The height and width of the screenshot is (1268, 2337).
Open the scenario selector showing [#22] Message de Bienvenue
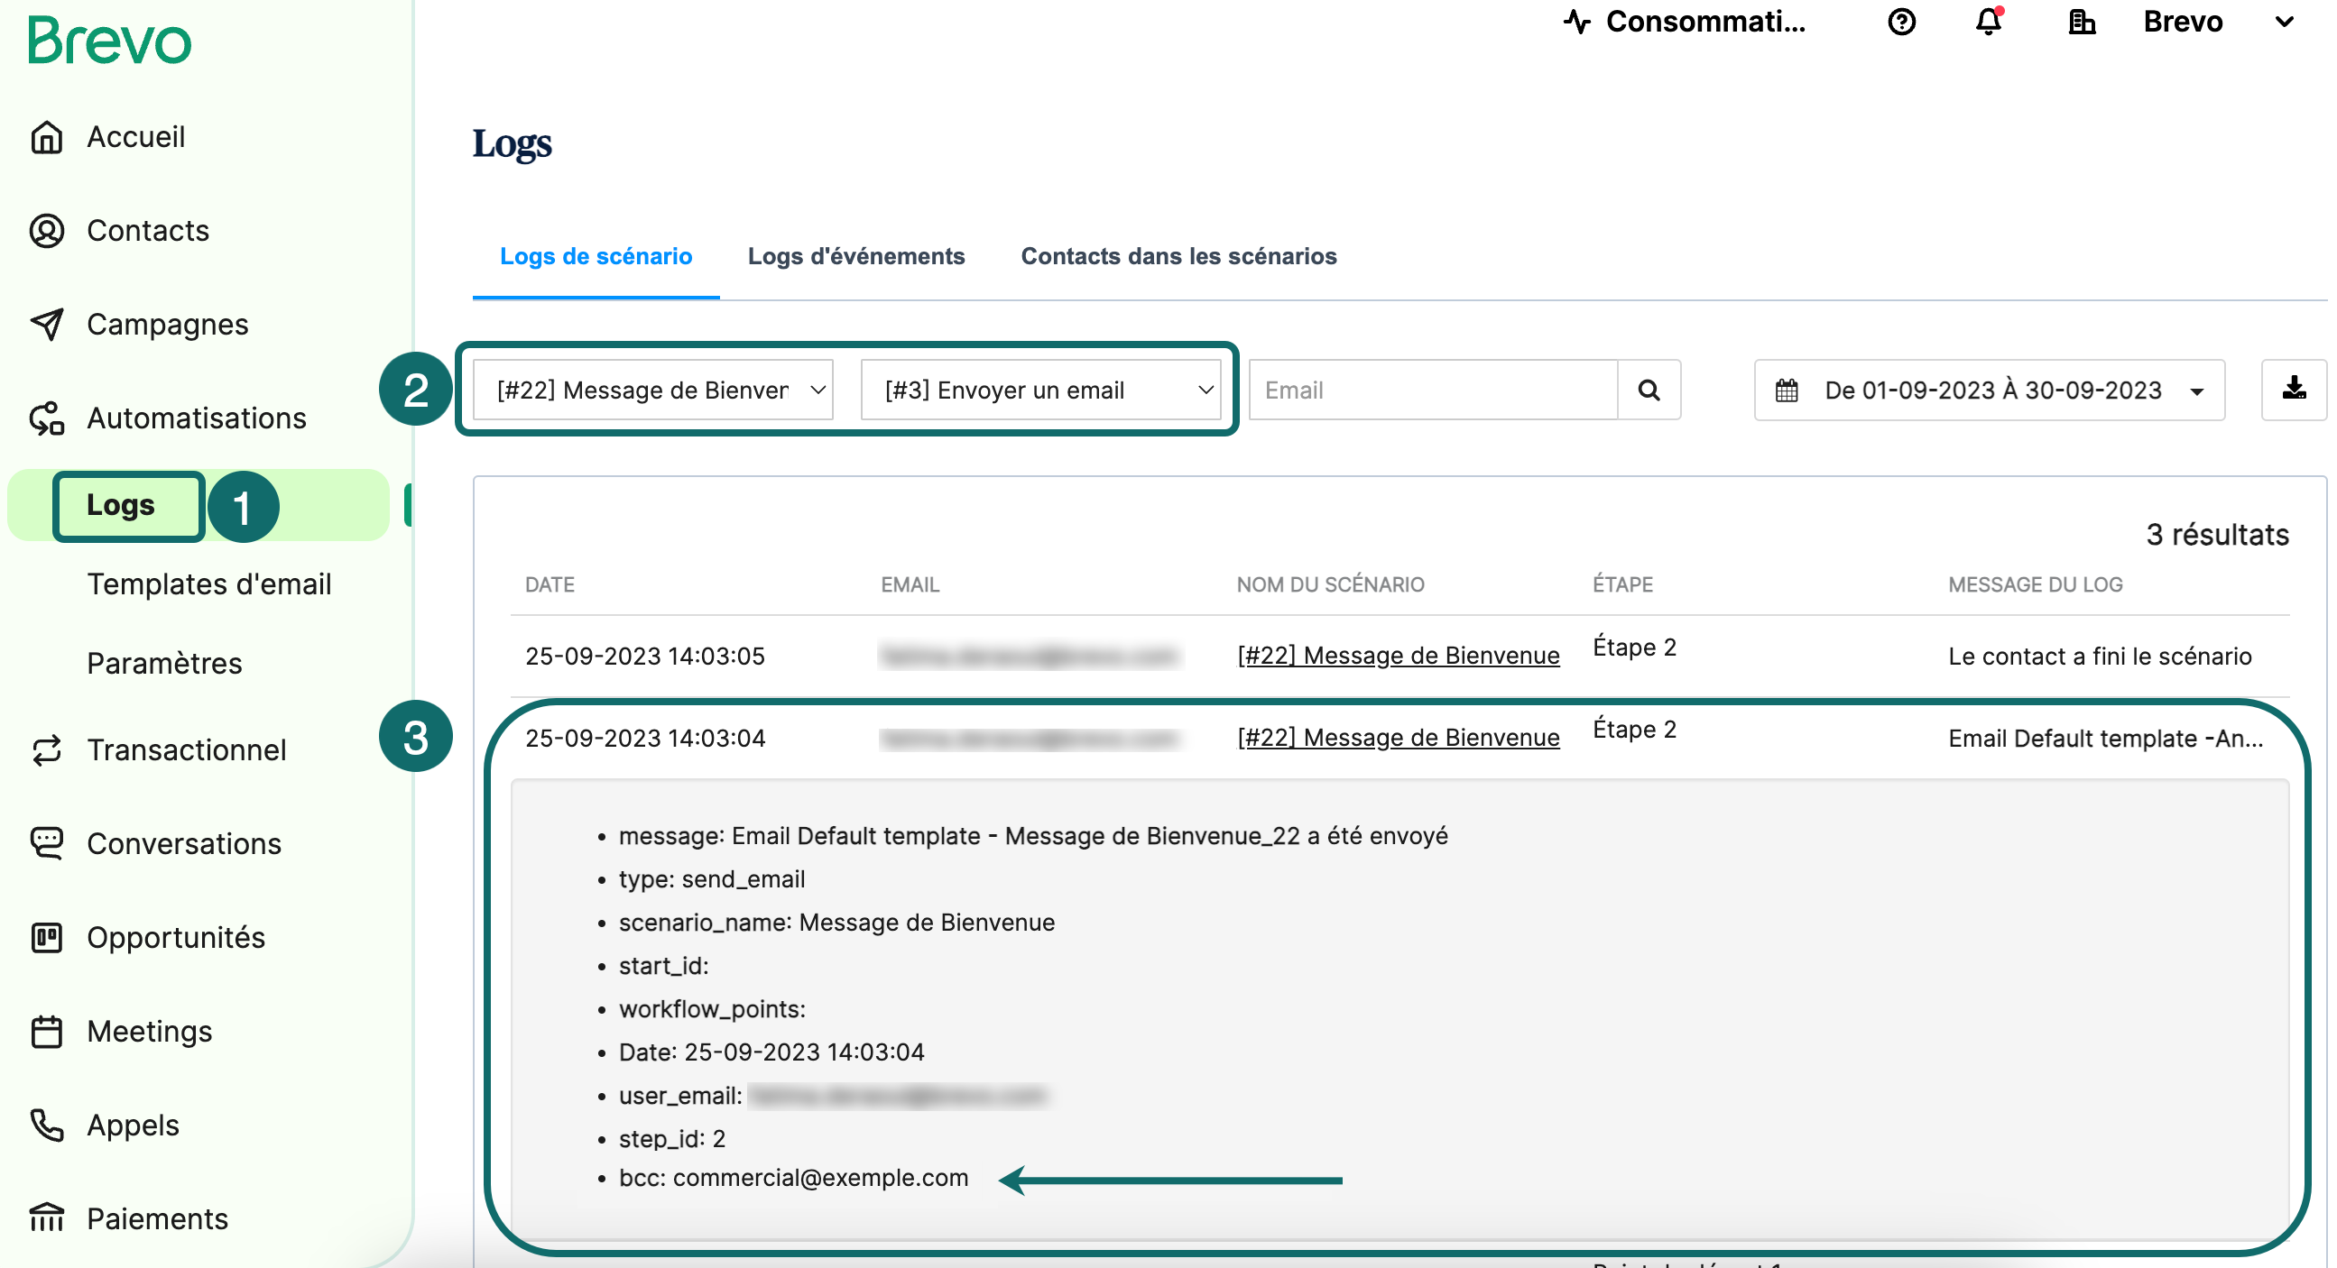[650, 390]
